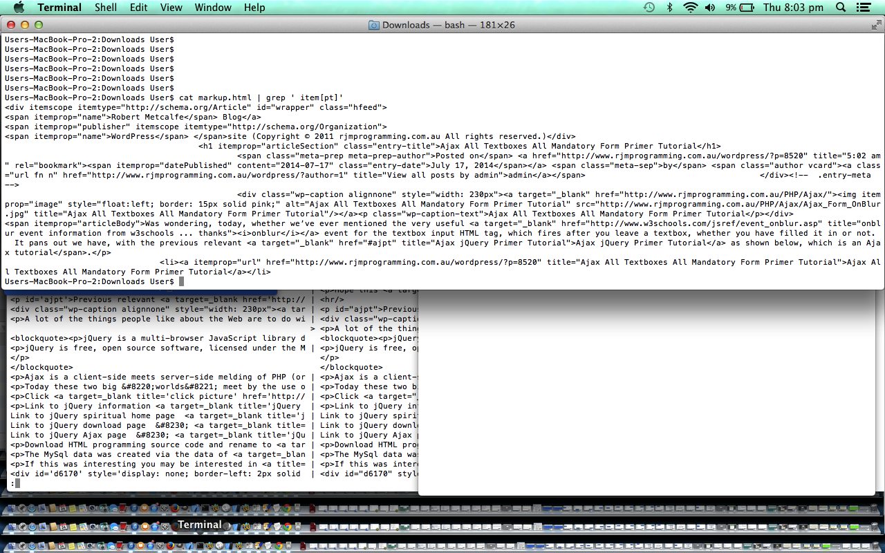Click the ".entry-meta" comment text
Image resolution: width=885 pixels, height=553 pixels.
point(844,175)
